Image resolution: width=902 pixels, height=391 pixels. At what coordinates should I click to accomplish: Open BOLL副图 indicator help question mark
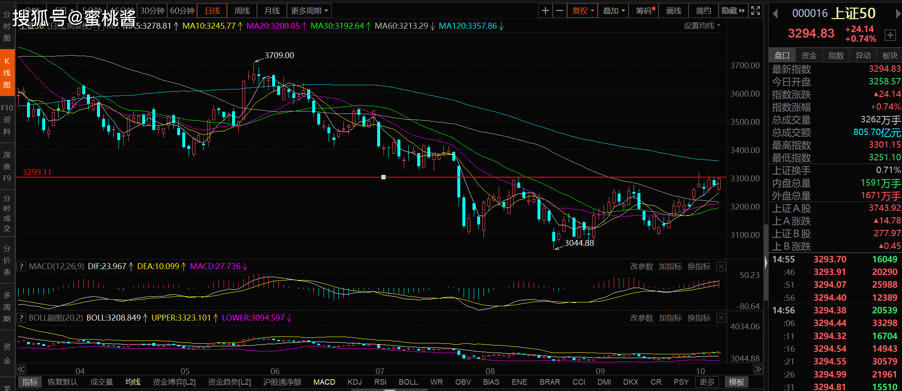tap(22, 318)
